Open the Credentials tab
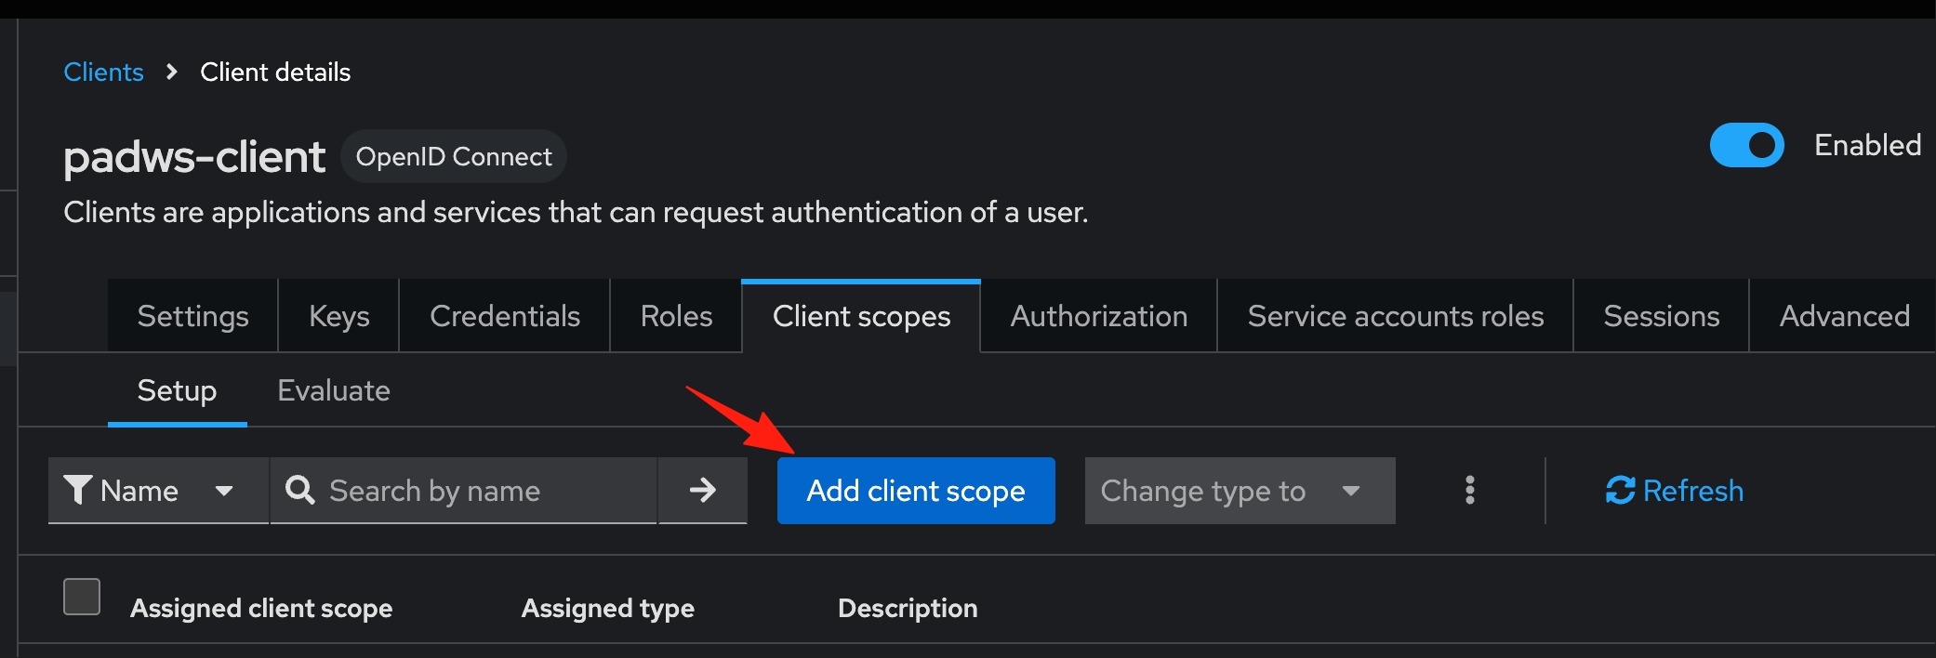The width and height of the screenshot is (1936, 658). 505,316
